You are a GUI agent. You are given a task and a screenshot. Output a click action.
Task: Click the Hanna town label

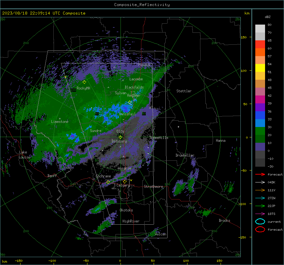pos(221,141)
